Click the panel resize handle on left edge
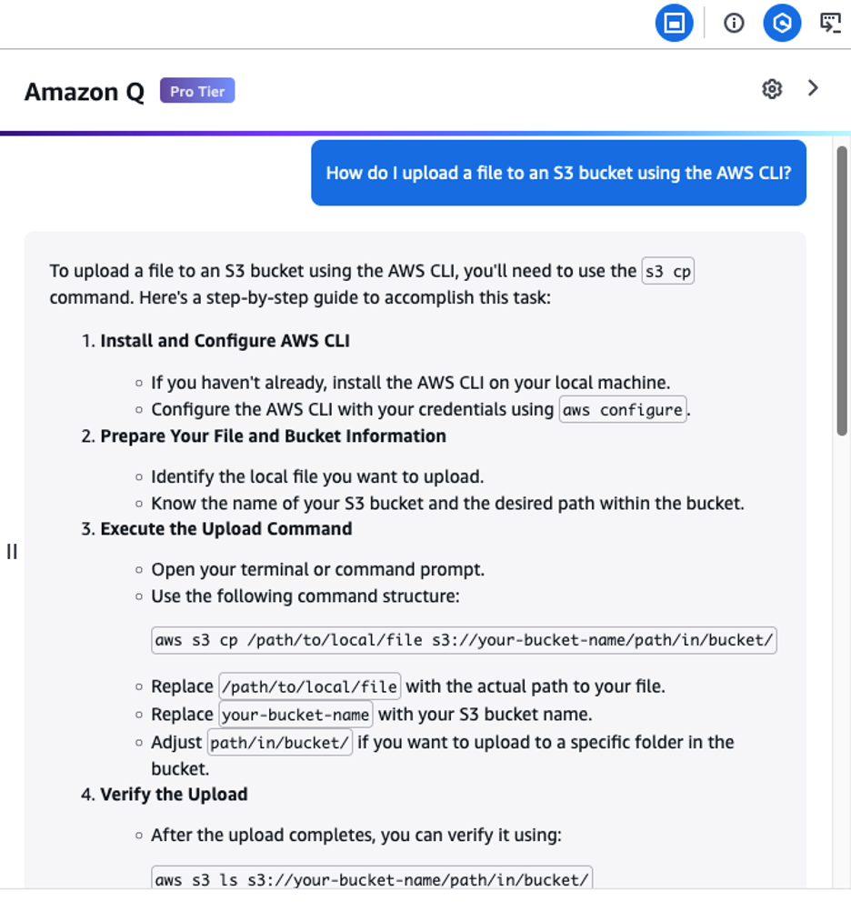The width and height of the screenshot is (851, 911). click(12, 551)
